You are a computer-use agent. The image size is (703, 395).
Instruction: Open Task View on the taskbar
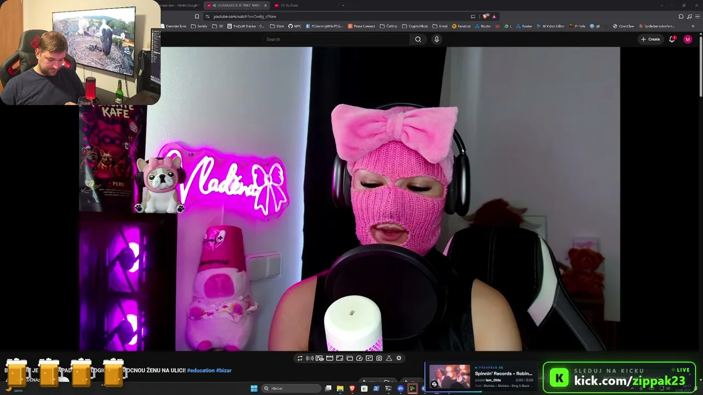click(x=328, y=388)
